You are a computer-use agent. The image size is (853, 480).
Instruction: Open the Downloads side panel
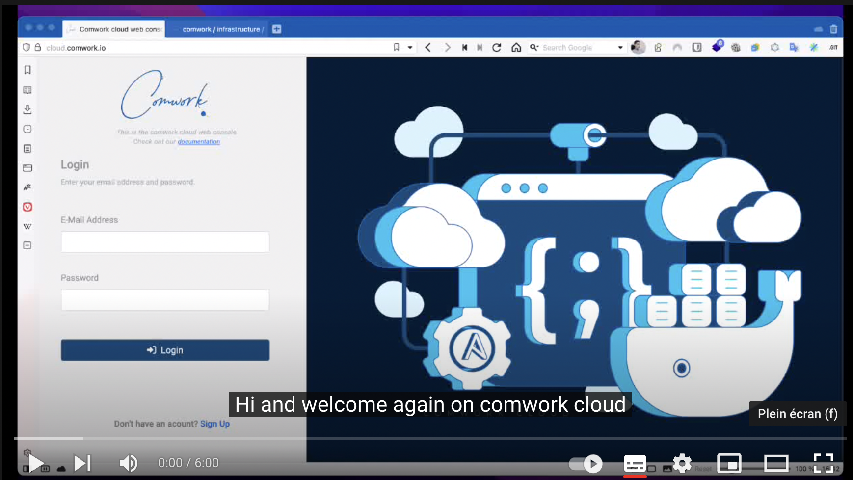click(27, 109)
